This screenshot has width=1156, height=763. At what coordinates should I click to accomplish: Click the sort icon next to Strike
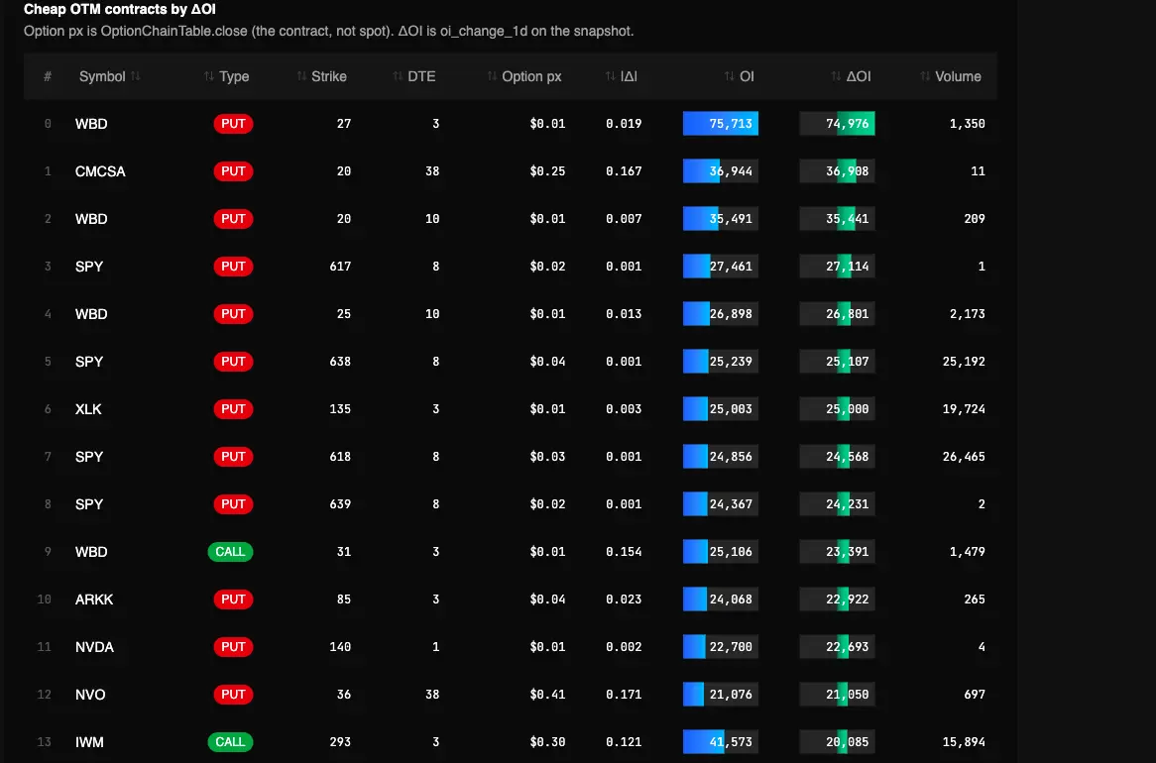click(x=301, y=76)
